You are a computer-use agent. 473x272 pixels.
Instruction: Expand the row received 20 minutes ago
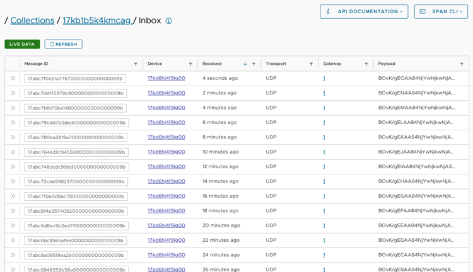(13, 225)
